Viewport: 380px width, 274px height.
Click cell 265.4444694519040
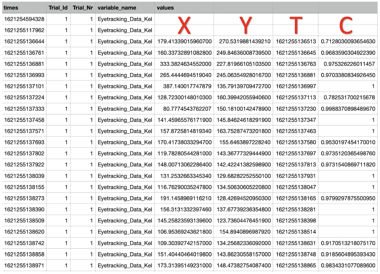point(184,75)
